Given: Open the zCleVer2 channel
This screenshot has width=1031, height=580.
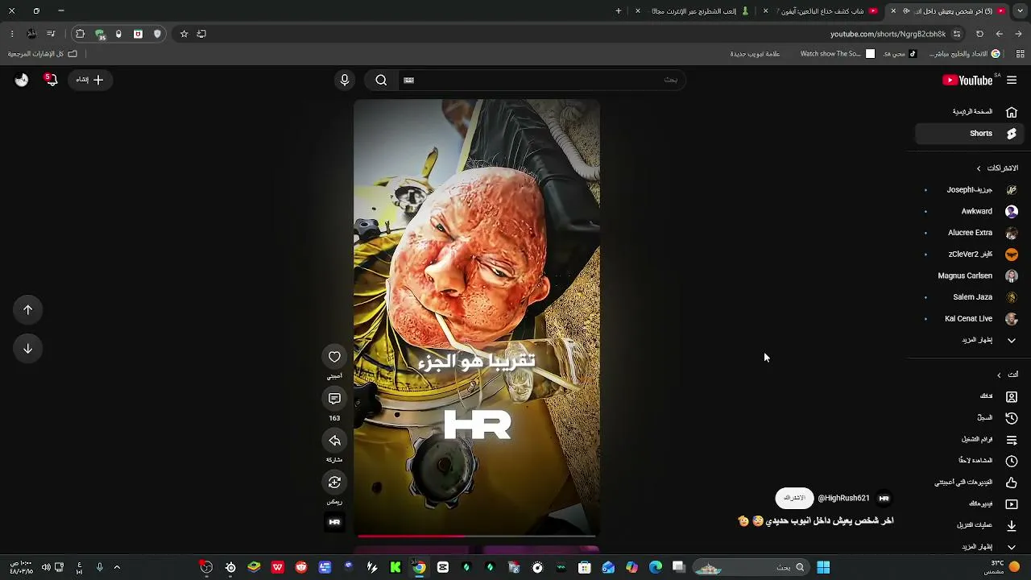Looking at the screenshot, I should (x=971, y=255).
